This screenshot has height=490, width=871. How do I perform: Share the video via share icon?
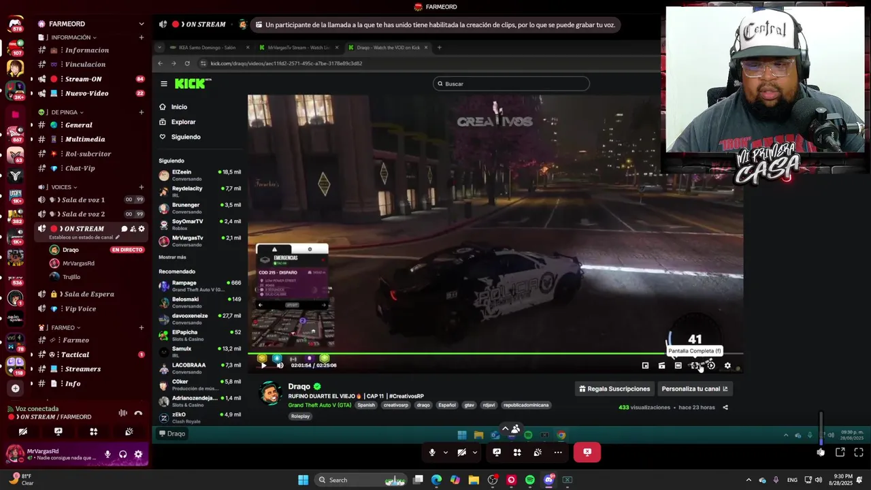point(725,408)
